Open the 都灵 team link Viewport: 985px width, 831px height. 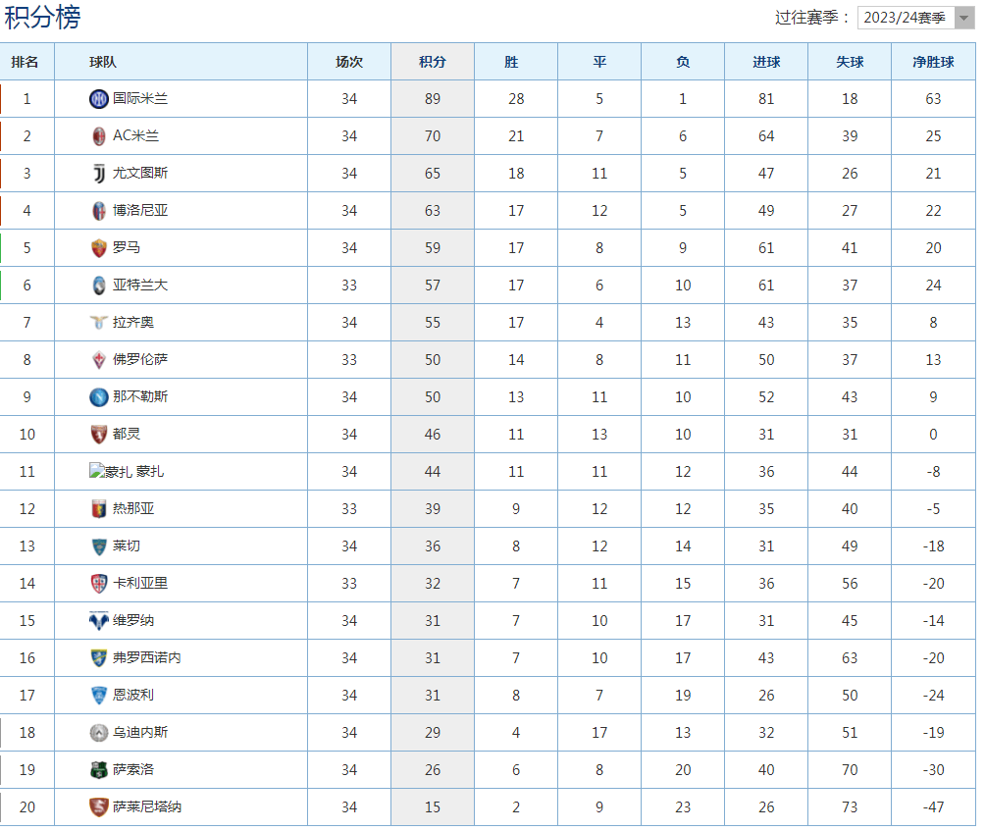click(x=127, y=435)
